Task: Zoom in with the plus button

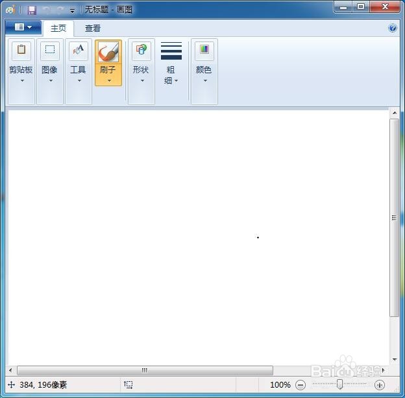Action: (x=380, y=385)
